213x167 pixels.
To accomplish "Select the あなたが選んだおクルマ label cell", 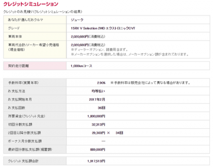I will click(x=35, y=20).
